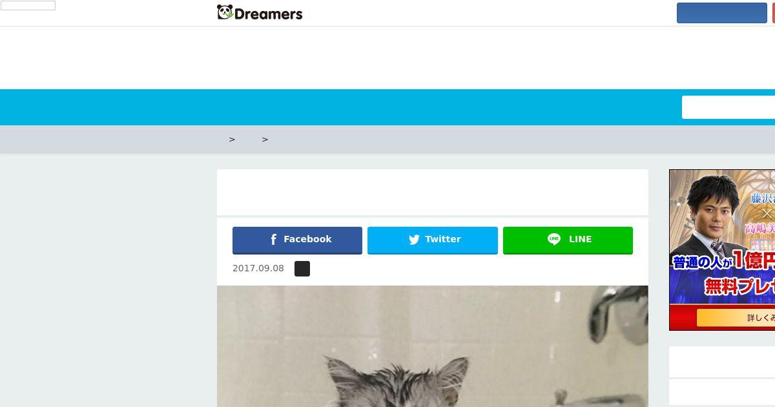The height and width of the screenshot is (407, 775).
Task: Click the red button at header edge
Action: pyautogui.click(x=774, y=13)
